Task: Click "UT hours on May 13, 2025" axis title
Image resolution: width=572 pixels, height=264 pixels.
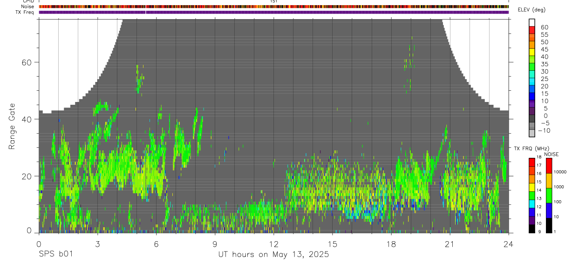Action: coord(273,255)
